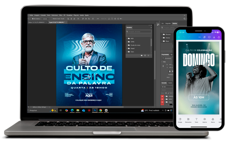Screen dimensions: 229x147
Task: Tap the share icon in phone header
Action: (x=218, y=37)
